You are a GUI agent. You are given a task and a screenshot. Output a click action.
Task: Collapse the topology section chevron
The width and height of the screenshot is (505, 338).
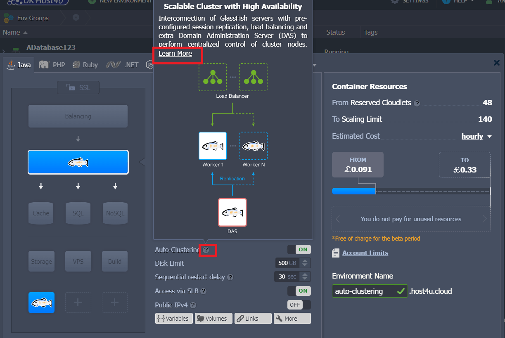click(314, 65)
